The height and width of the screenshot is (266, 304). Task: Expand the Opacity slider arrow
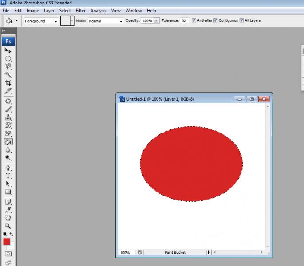(156, 21)
